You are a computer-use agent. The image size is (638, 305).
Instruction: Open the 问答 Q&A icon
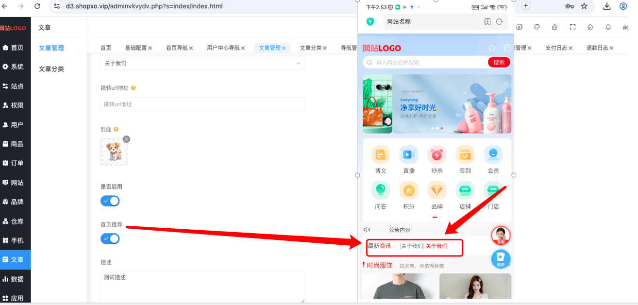381,190
